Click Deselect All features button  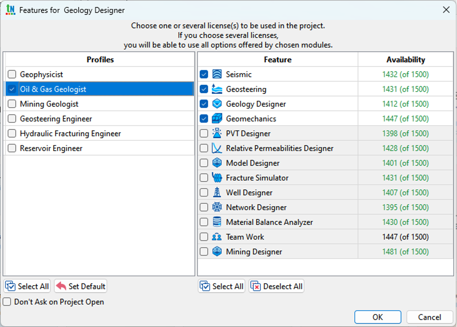pyautogui.click(x=276, y=286)
